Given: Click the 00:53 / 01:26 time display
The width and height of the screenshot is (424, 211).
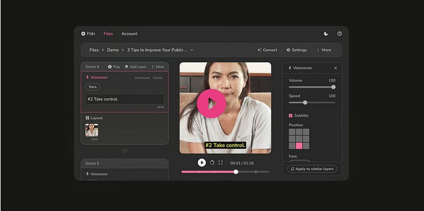Looking at the screenshot, I should [x=242, y=163].
